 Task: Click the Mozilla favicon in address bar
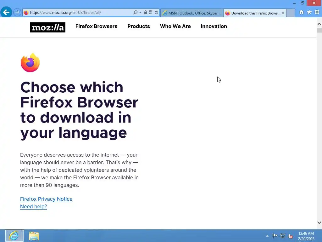(26, 13)
